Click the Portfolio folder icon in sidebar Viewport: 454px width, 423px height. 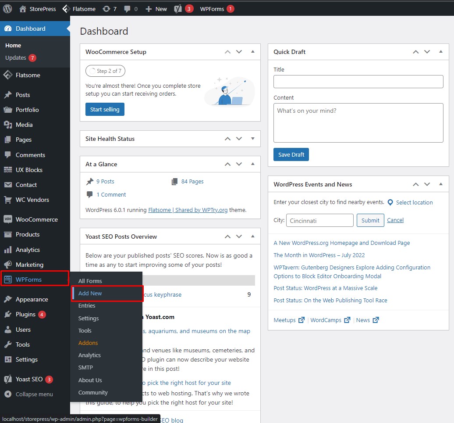[x=8, y=110]
